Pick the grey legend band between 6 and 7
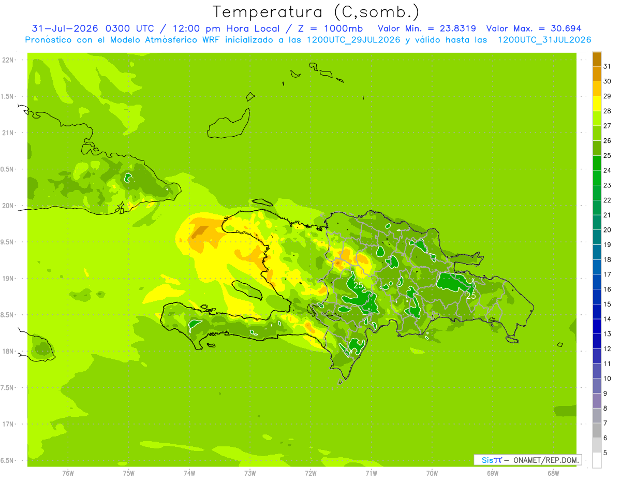Viewport: 621px width, 480px height. 597,430
